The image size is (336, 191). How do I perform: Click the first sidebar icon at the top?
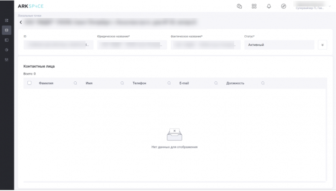point(7,21)
